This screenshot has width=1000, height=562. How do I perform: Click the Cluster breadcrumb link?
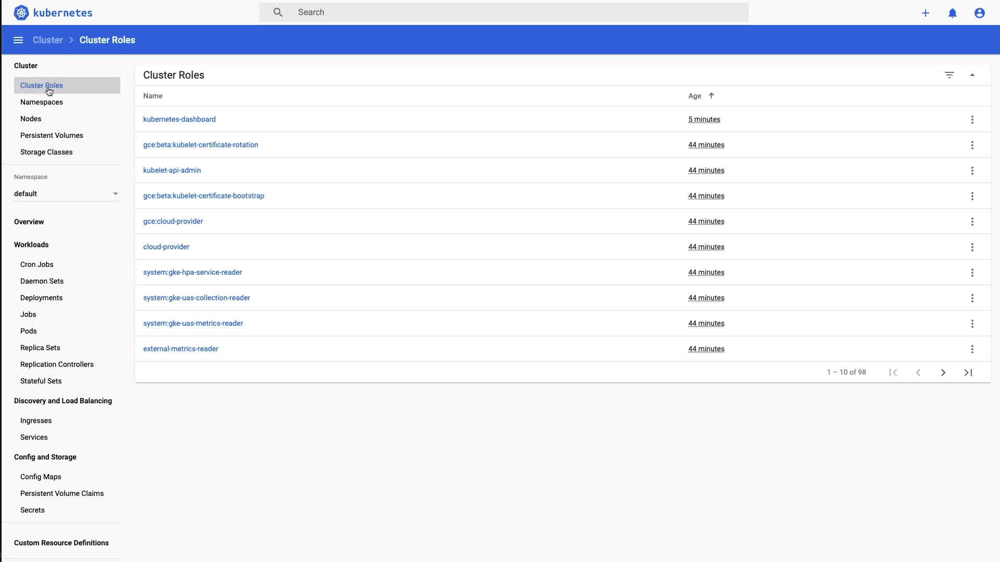tap(47, 40)
